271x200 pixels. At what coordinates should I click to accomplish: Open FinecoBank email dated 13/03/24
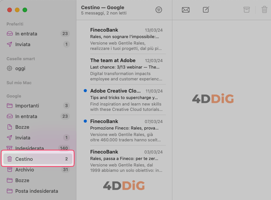click(125, 39)
